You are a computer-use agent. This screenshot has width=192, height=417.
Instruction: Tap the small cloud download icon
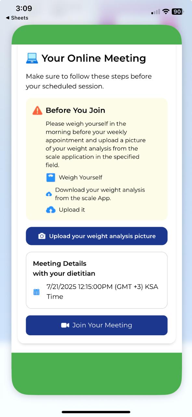tap(49, 194)
